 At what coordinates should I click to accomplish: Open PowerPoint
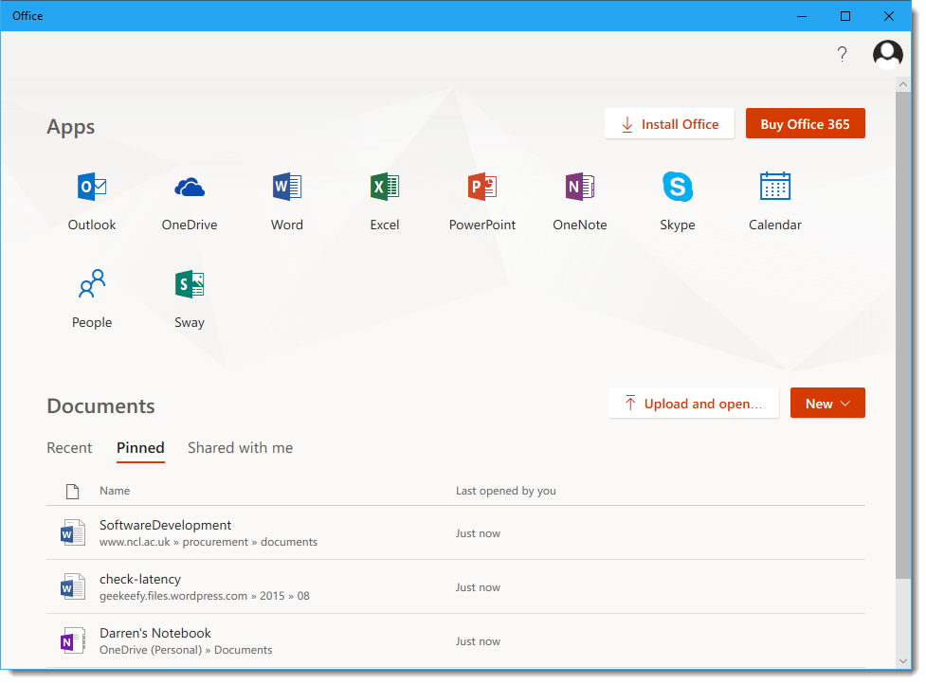point(481,199)
